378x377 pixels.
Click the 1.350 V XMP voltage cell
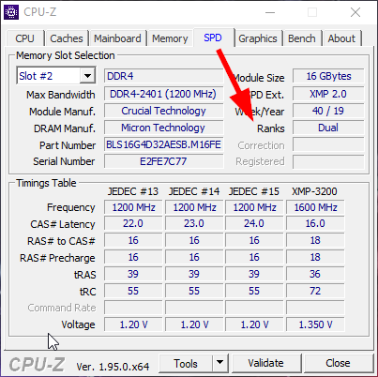point(315,324)
